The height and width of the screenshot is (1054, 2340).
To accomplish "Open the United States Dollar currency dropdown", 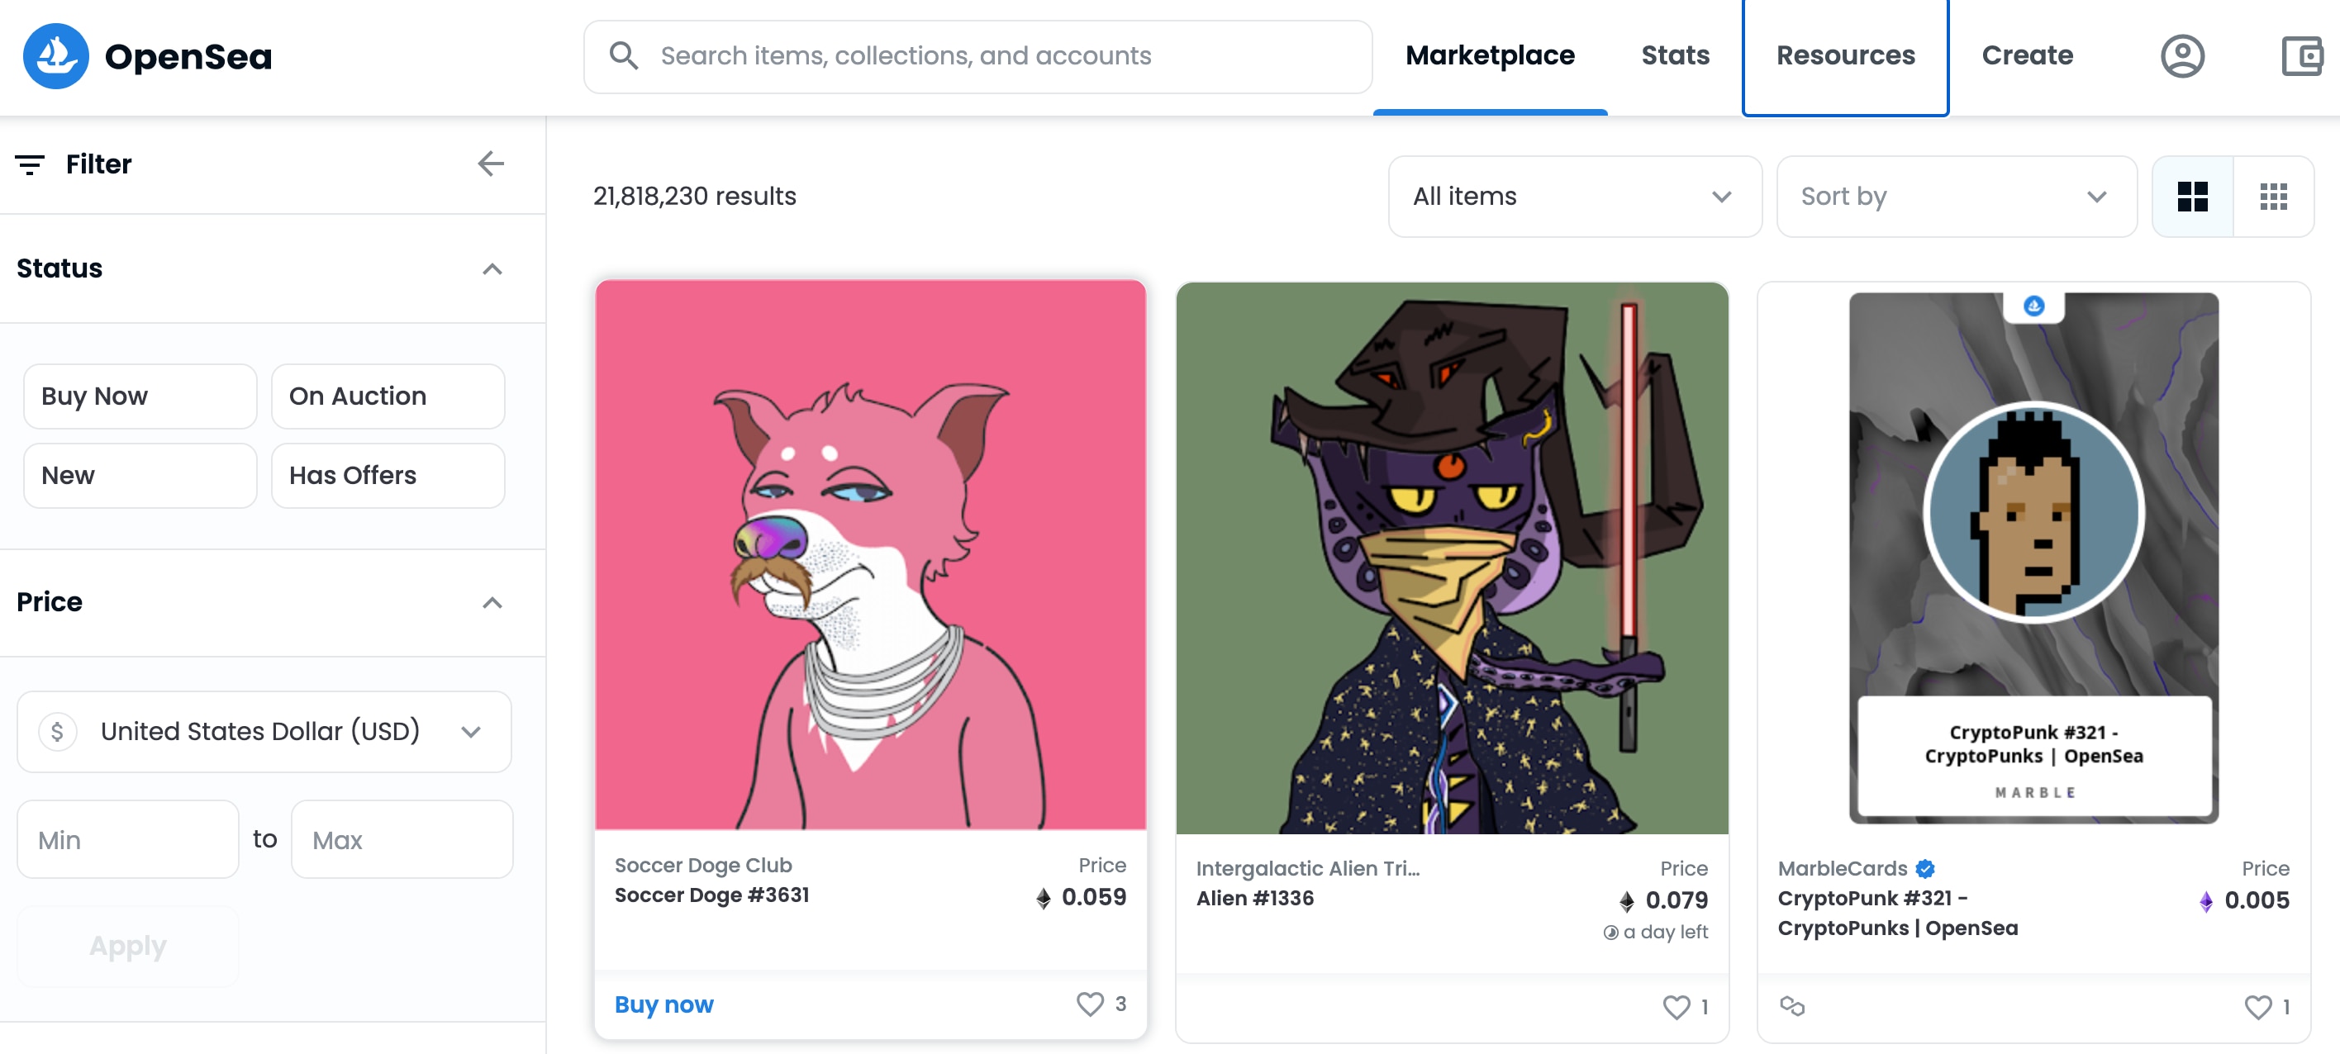I will point(264,732).
